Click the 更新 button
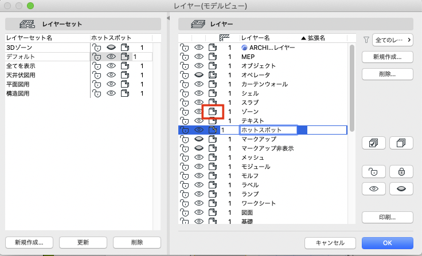 pyautogui.click(x=83, y=243)
